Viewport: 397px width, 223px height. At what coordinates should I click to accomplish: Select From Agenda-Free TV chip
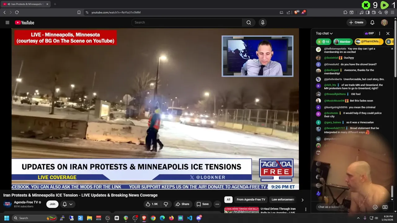tap(251, 199)
